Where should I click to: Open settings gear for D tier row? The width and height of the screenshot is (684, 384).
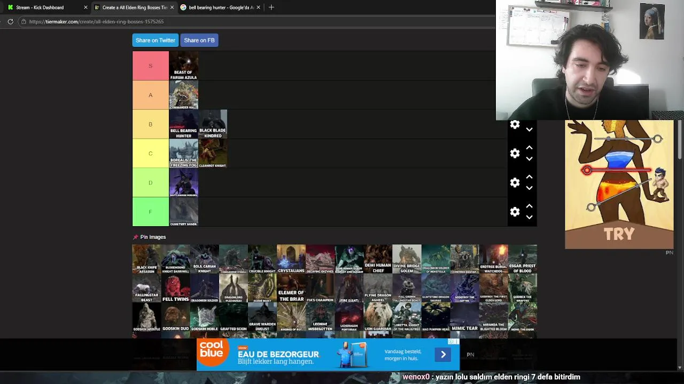click(x=515, y=183)
